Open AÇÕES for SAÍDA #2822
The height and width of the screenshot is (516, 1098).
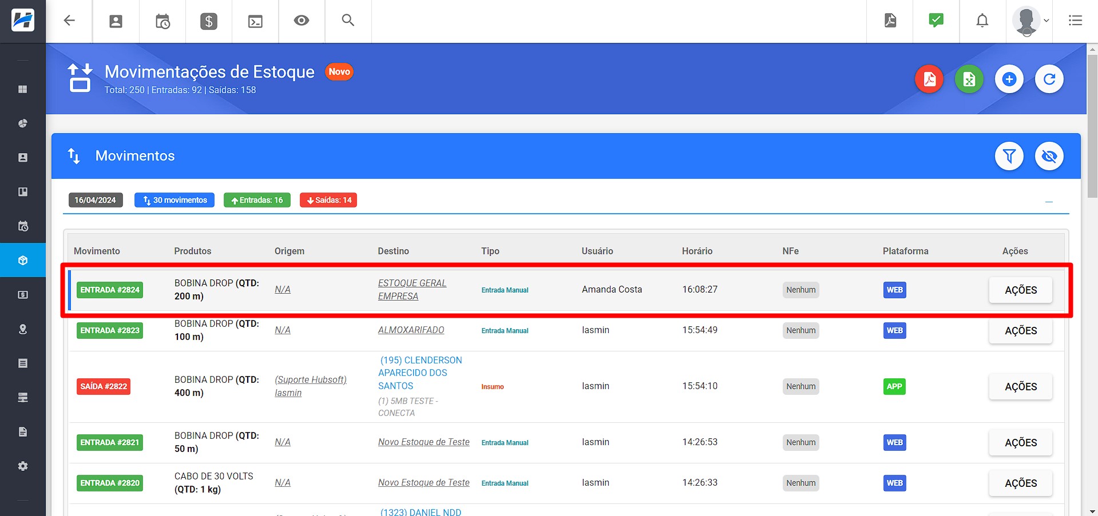click(1021, 387)
